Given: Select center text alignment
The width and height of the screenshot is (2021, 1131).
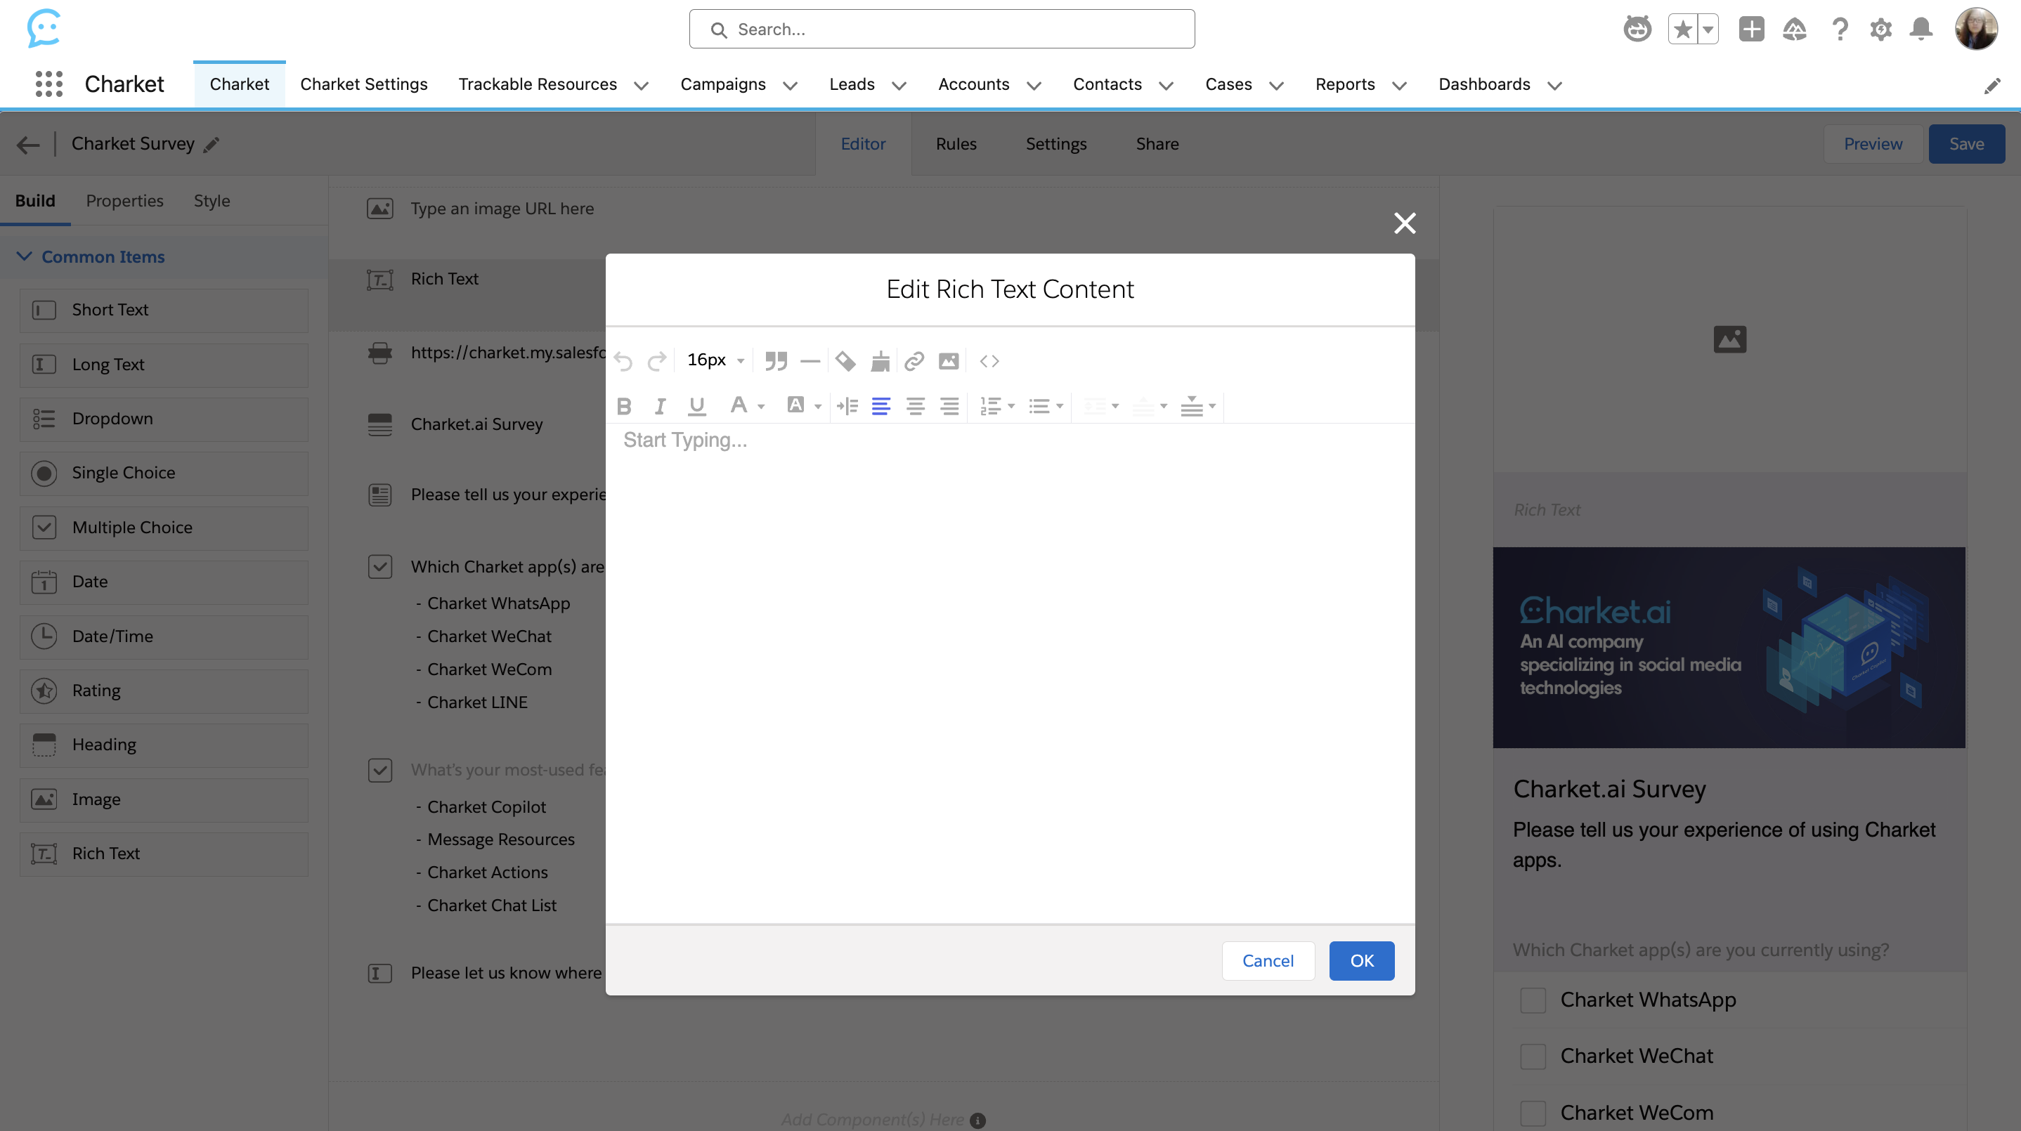Looking at the screenshot, I should [915, 406].
